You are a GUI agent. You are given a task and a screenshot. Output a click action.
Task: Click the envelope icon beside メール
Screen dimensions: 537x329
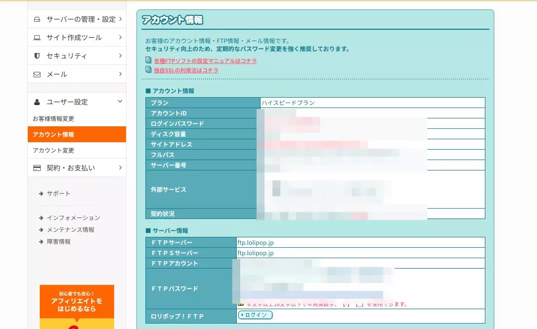(x=37, y=74)
